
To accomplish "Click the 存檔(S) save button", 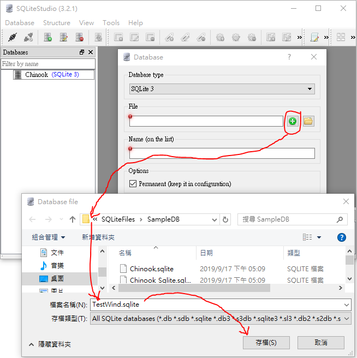I will coord(266,343).
